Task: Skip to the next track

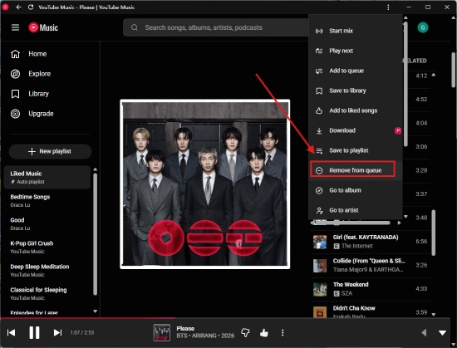Action: click(x=57, y=332)
